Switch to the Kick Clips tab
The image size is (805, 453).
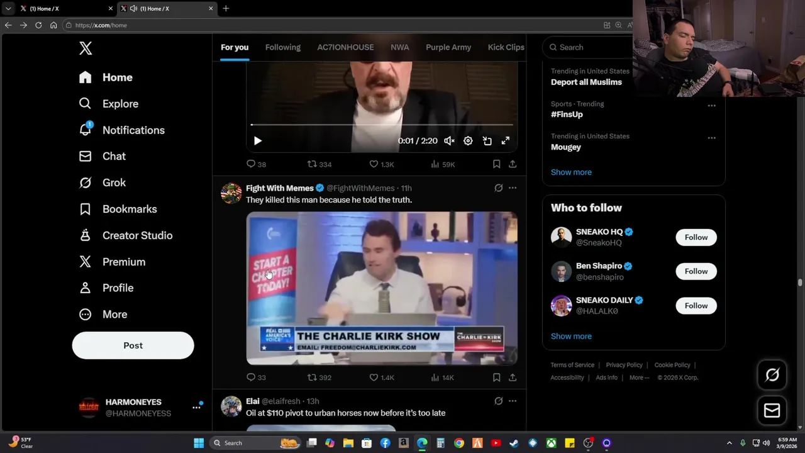pyautogui.click(x=506, y=47)
